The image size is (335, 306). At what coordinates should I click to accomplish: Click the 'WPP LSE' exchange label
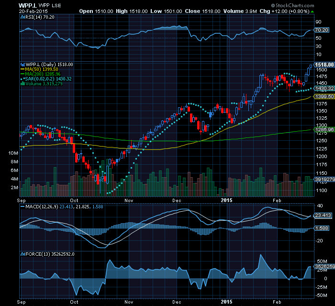coord(50,6)
